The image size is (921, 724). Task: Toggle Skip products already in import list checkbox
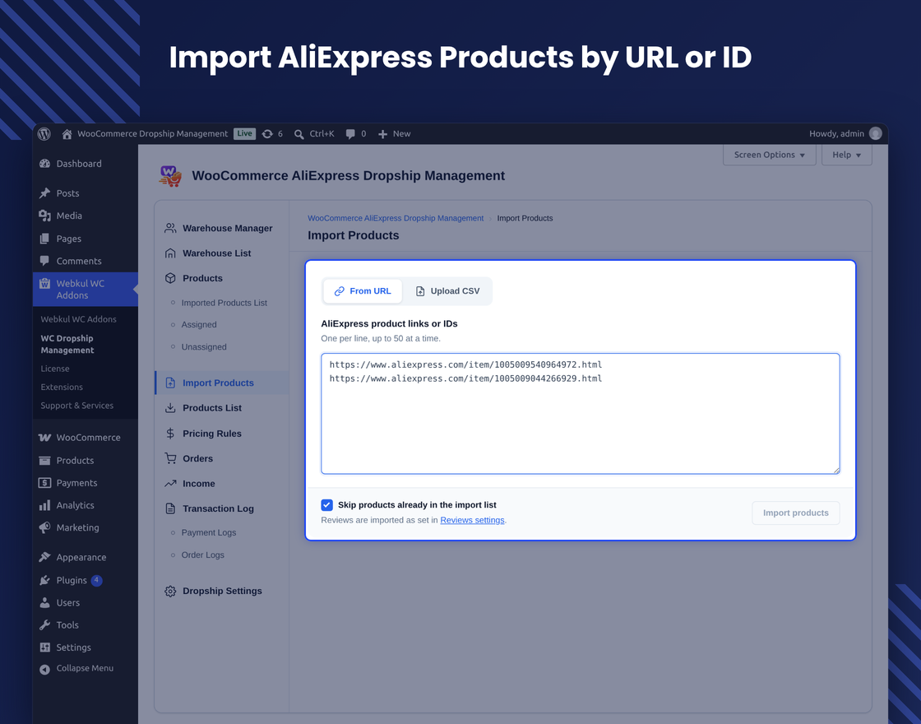click(x=327, y=505)
